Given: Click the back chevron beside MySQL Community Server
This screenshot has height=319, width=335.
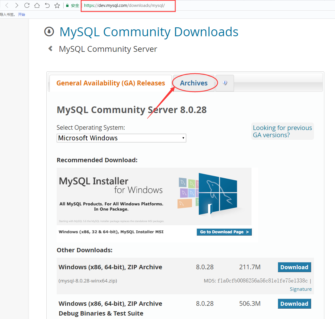Looking at the screenshot, I should tap(50, 49).
